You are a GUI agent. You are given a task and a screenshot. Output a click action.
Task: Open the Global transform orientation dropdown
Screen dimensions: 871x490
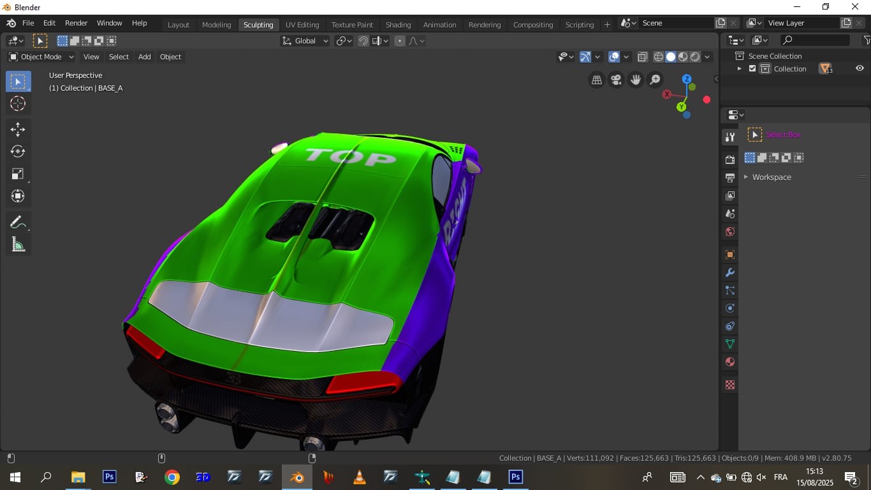click(305, 41)
